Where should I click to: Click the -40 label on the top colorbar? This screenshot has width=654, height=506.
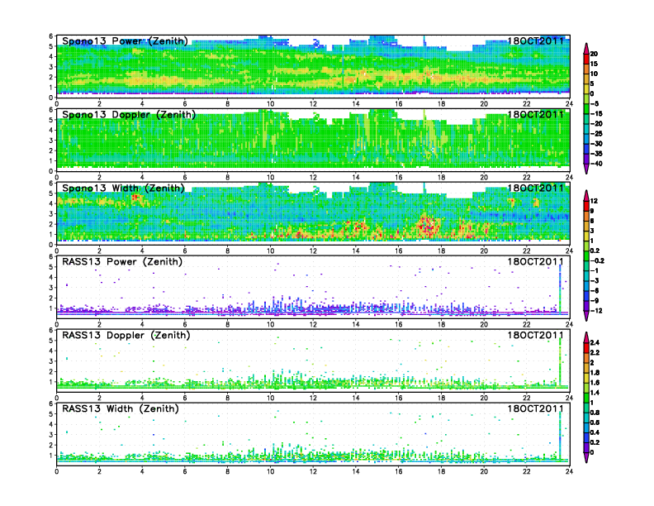pos(596,164)
